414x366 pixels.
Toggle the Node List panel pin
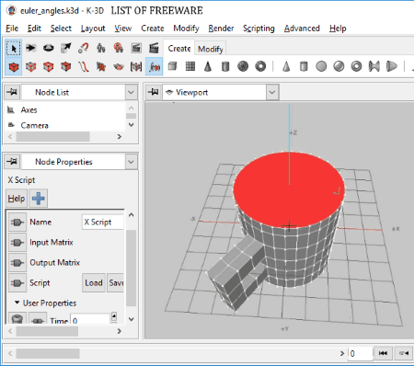[12, 92]
